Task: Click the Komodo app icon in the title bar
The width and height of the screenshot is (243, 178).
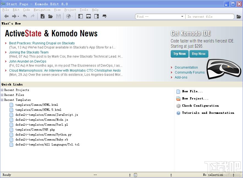Action: [x=3, y=4]
